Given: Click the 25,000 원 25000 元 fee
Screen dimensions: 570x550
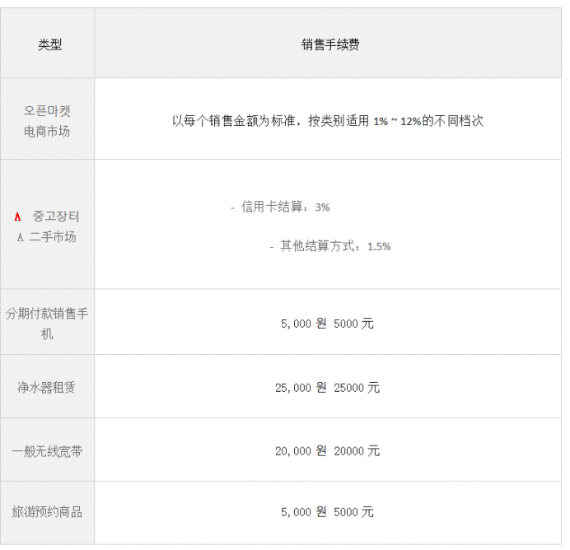Looking at the screenshot, I should click(x=328, y=388).
